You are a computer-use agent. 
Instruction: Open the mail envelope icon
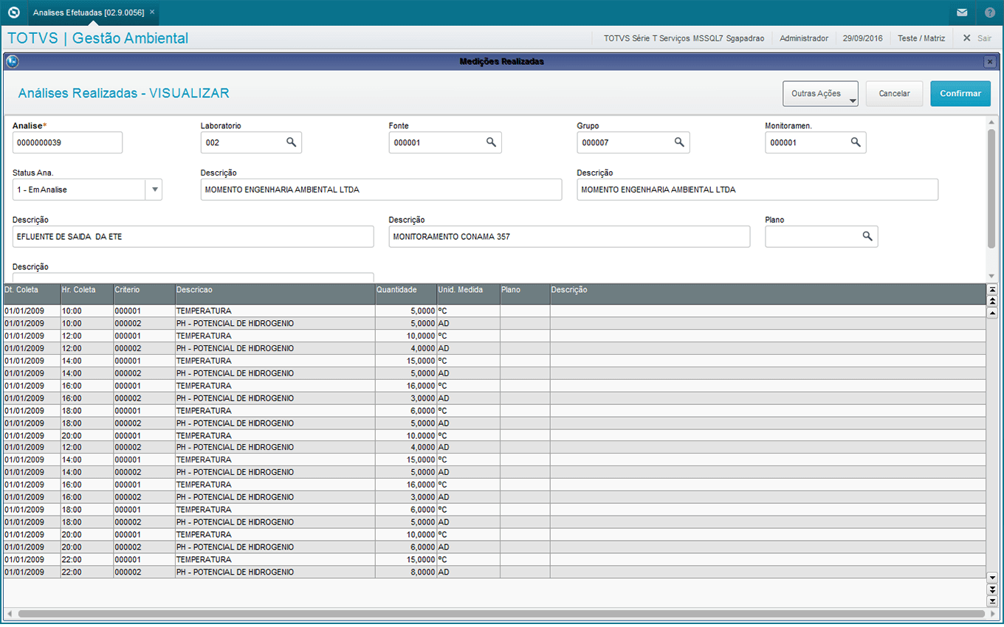[x=962, y=13]
